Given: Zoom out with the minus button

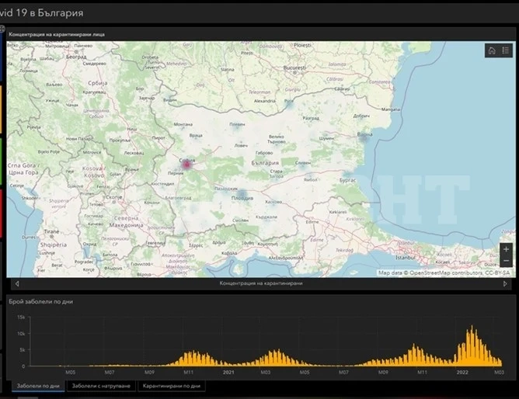Looking at the screenshot, I should 506,261.
